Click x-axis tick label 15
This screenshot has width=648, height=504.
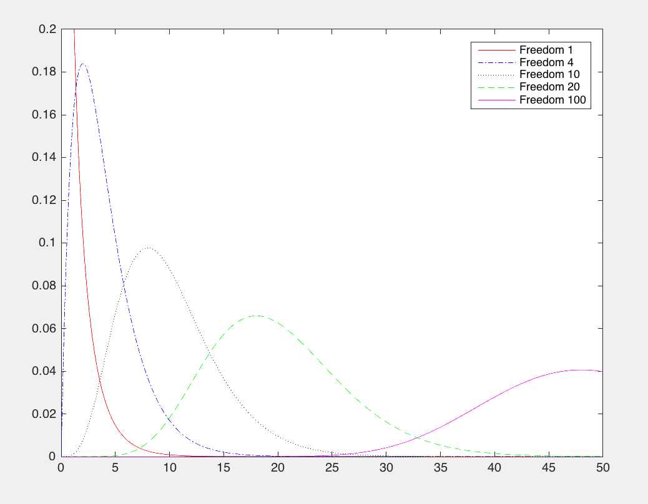pos(224,468)
